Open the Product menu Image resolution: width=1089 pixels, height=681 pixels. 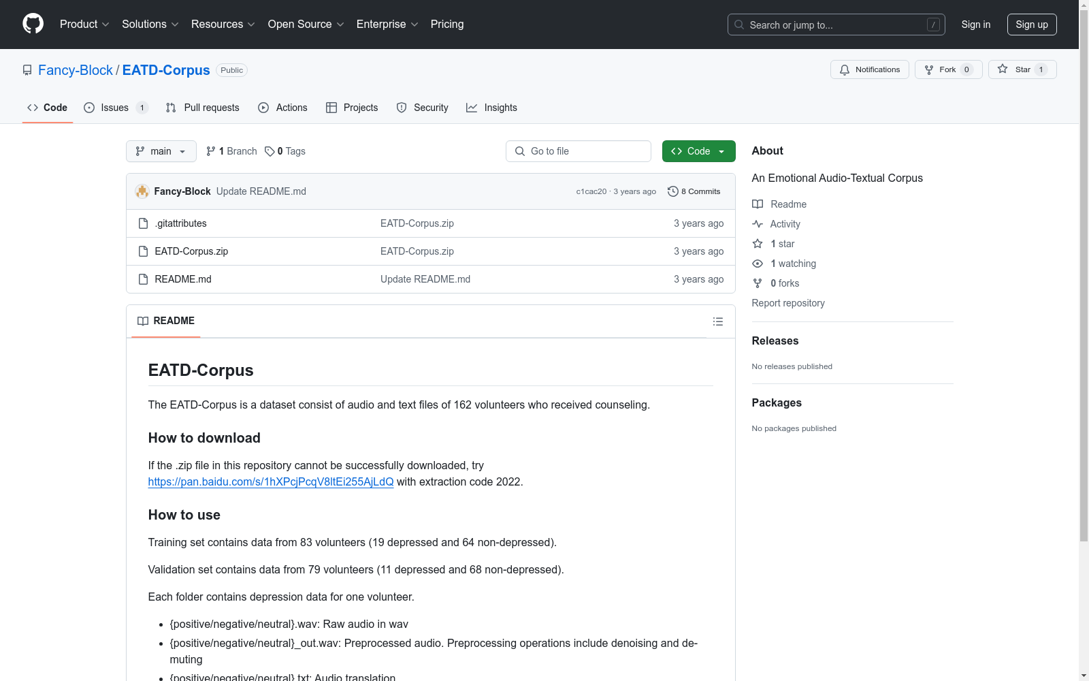(x=84, y=25)
